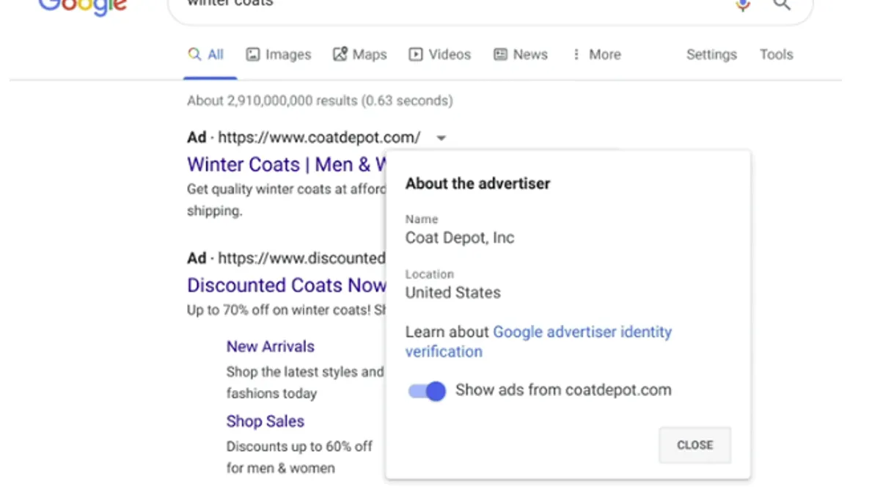The width and height of the screenshot is (880, 495).
Task: Open the Winter Coats ad headline link
Action: coord(287,164)
